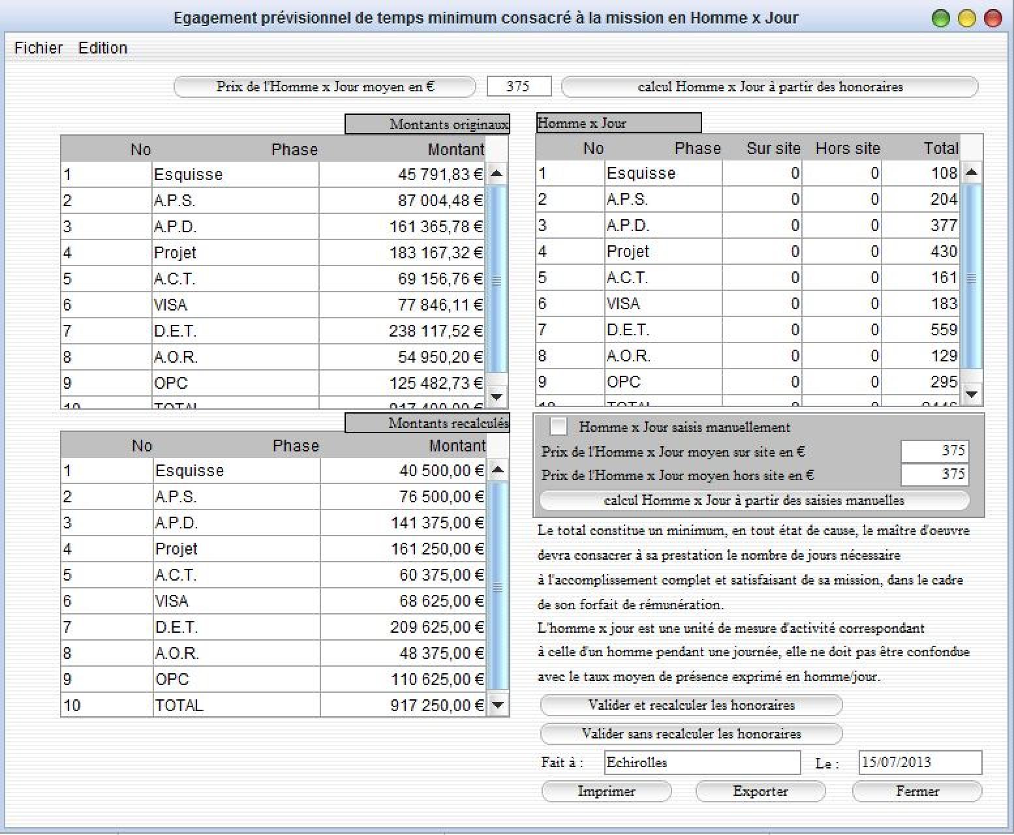Click the Exporter button
Viewport: 1014px width, 835px height.
pyautogui.click(x=761, y=791)
